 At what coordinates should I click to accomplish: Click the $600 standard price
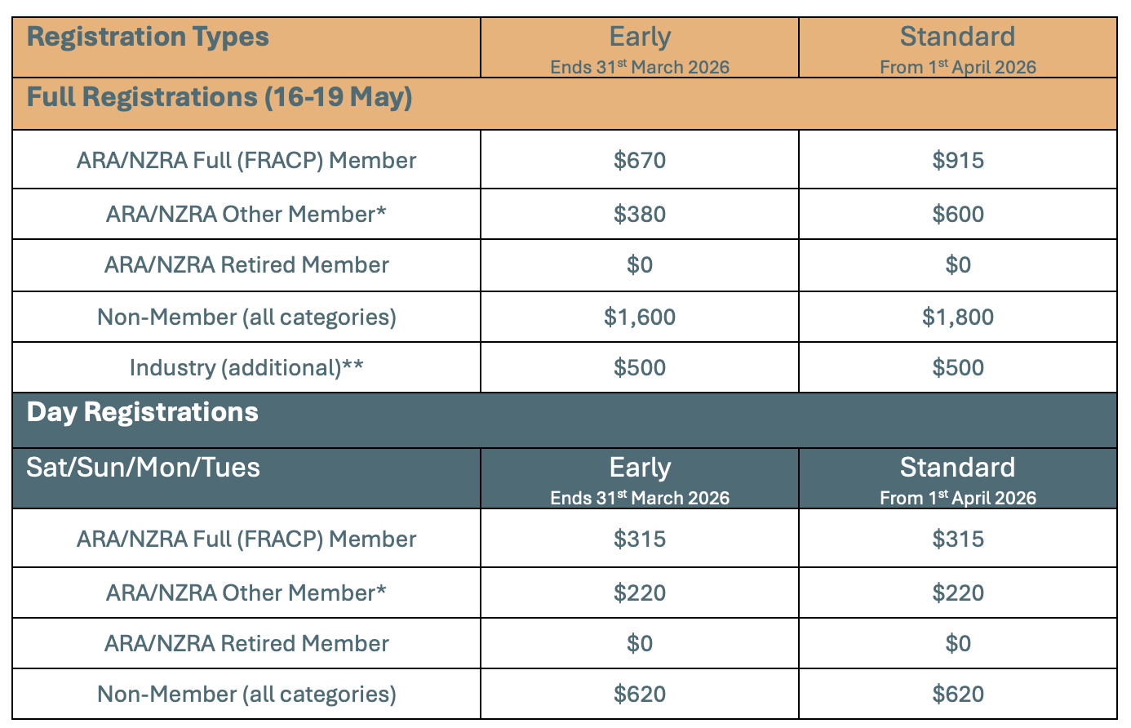point(958,214)
